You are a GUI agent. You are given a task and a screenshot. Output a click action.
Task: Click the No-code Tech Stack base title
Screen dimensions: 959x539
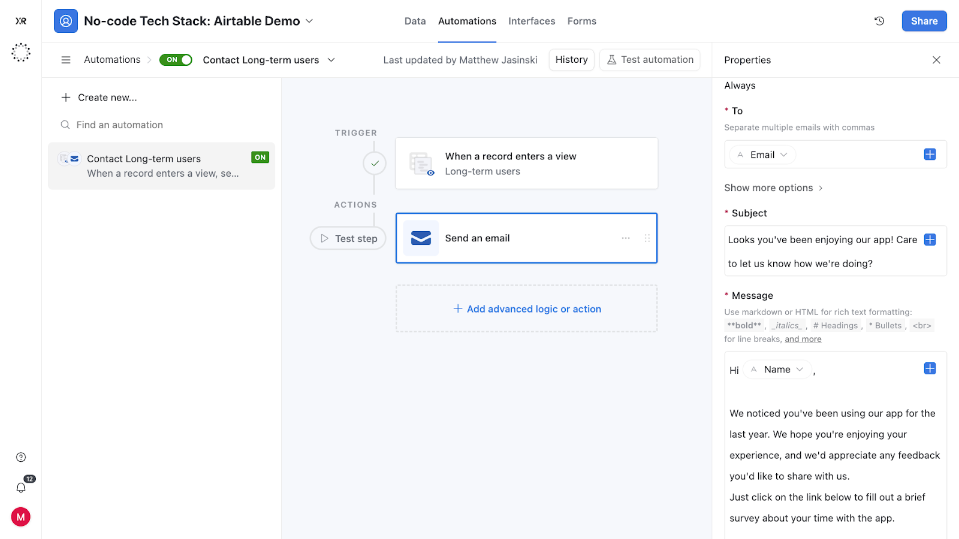pos(192,21)
